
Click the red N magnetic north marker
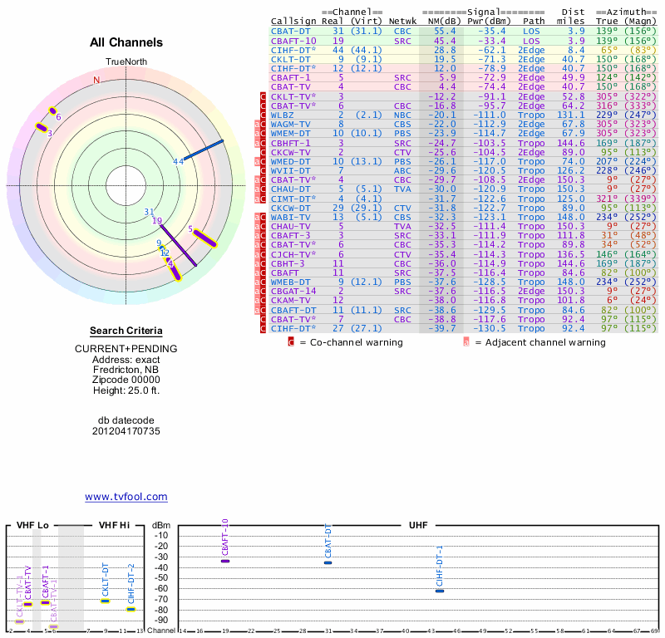(96, 80)
